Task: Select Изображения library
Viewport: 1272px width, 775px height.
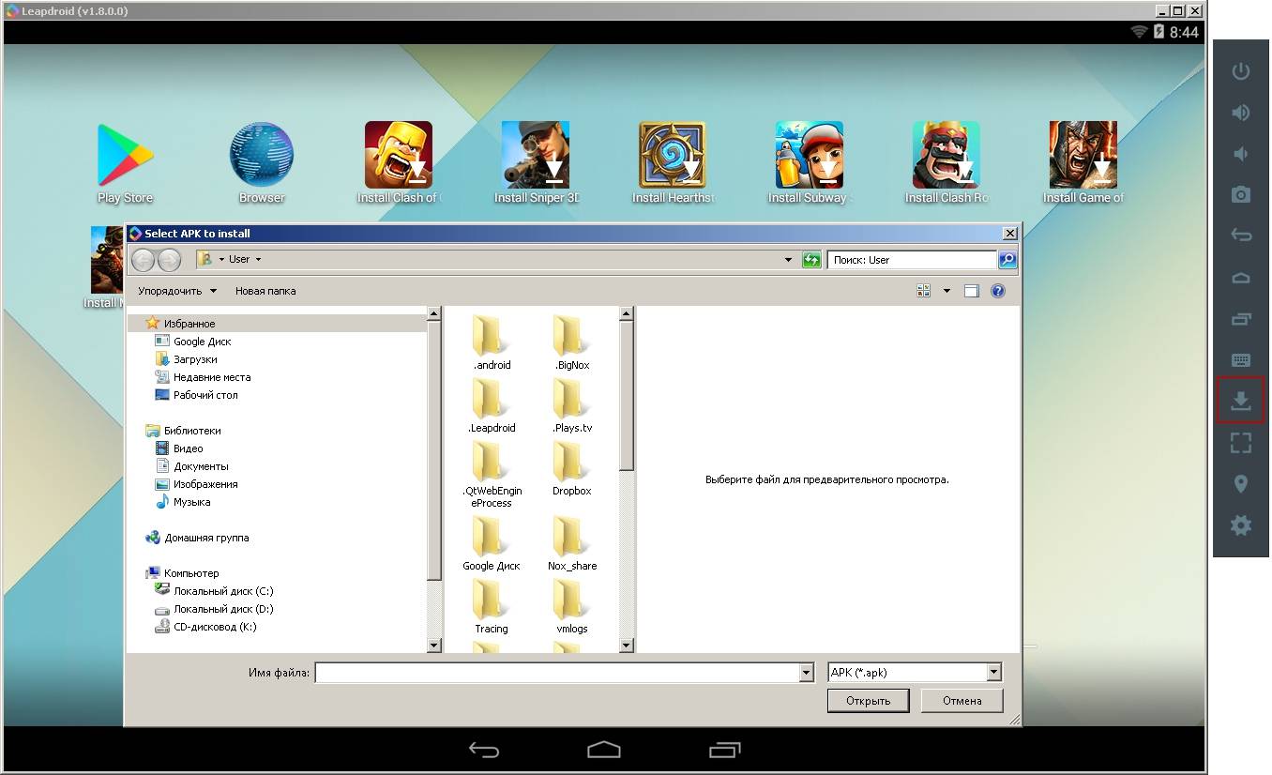Action: tap(205, 484)
